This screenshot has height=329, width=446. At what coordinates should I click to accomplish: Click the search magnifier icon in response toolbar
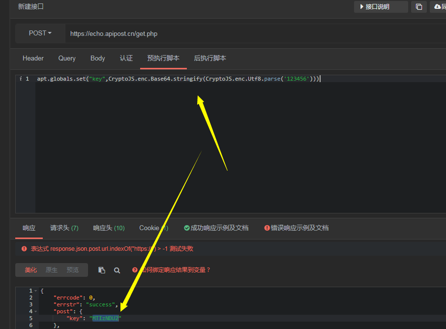[x=118, y=269]
